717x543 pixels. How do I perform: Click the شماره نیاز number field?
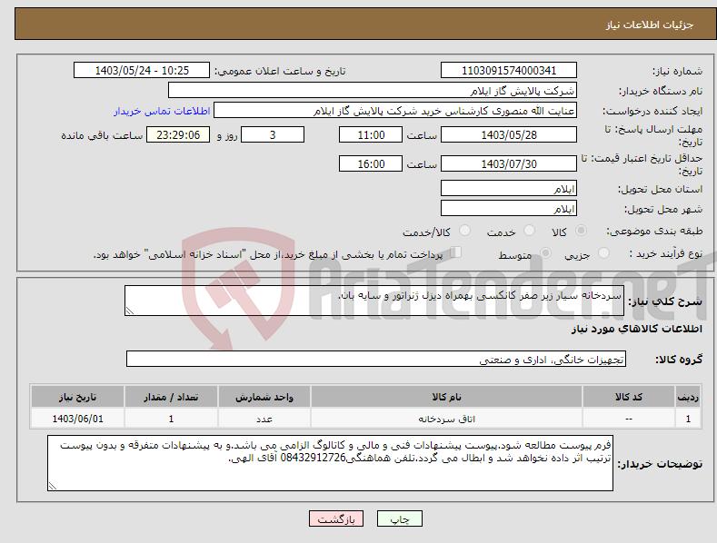(509, 71)
